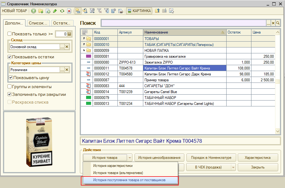Open Склад selection ellipsis button
Screen dimensions: 285x188
click(x=62, y=47)
